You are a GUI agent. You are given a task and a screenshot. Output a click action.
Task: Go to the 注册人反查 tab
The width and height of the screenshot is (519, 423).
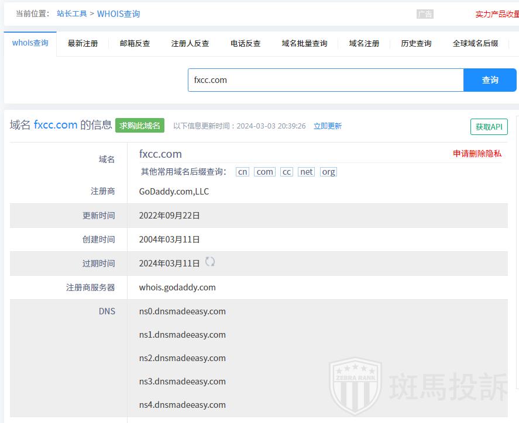[190, 44]
